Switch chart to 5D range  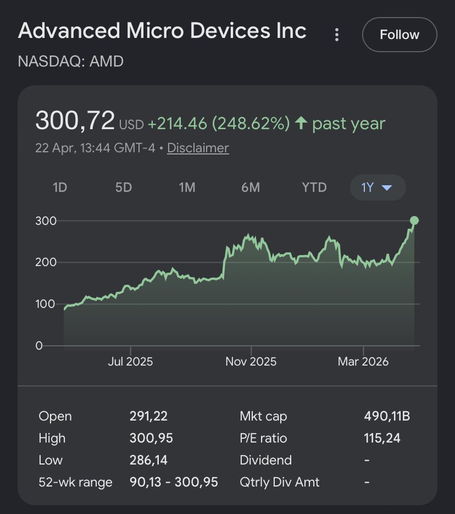(x=124, y=187)
